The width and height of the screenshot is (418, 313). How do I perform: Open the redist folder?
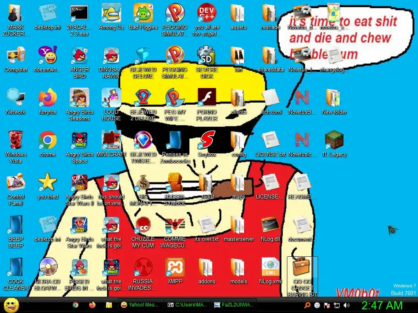(207, 186)
